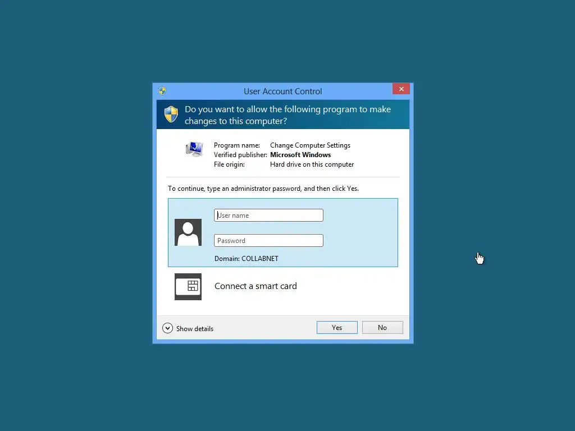Focus the User name field
Viewport: 575px width, 431px height.
click(x=268, y=215)
